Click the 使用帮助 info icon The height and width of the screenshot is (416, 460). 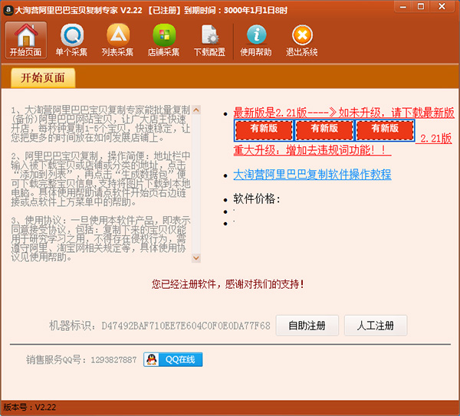pos(257,40)
